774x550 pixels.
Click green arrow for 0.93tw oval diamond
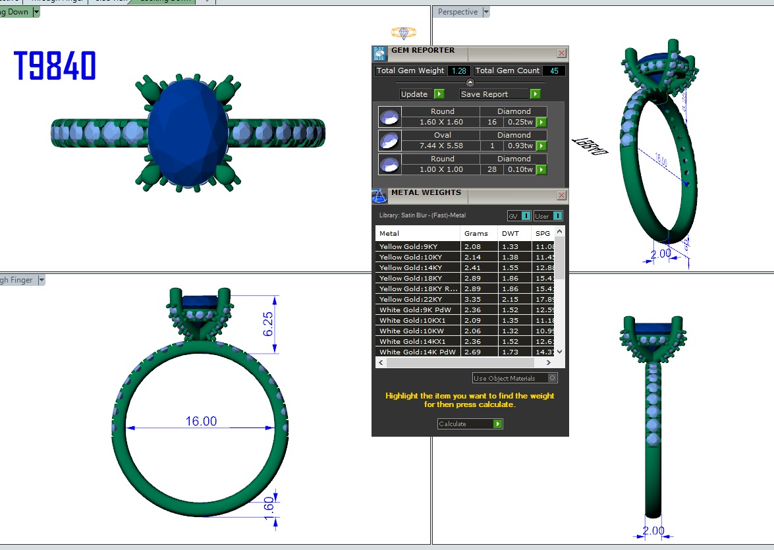tap(541, 146)
